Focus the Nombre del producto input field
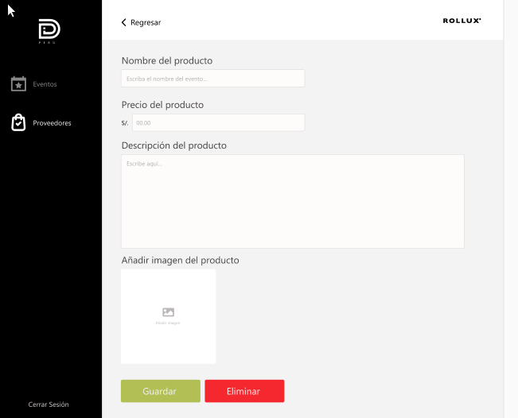The image size is (518, 418). (x=212, y=79)
